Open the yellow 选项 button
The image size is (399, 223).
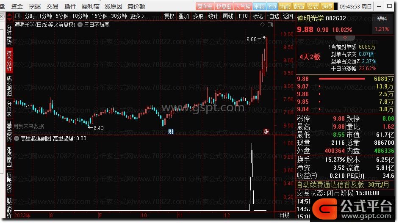(x=327, y=6)
